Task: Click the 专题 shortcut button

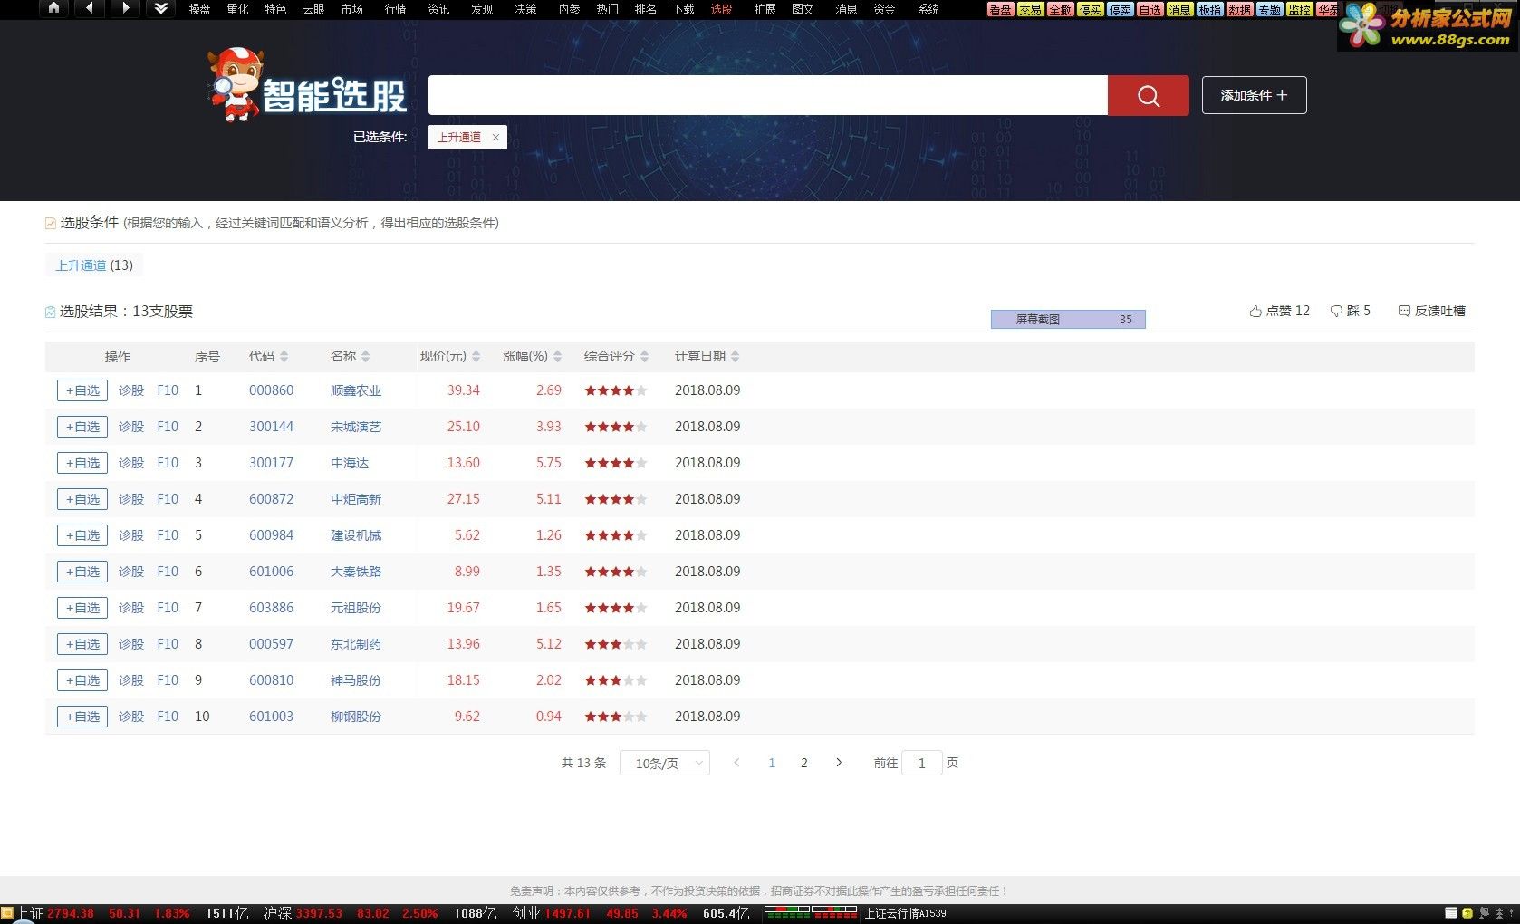Action: (x=1269, y=9)
